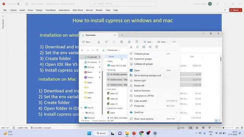Add a new tab in File Explorer
244x137 pixels.
tap(122, 35)
